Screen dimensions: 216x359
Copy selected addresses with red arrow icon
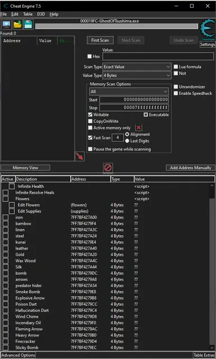tap(80, 157)
